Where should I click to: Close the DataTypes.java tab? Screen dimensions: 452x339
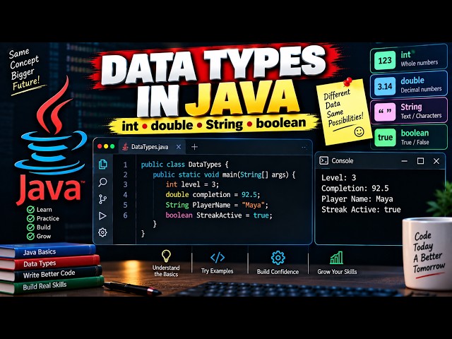(x=179, y=147)
